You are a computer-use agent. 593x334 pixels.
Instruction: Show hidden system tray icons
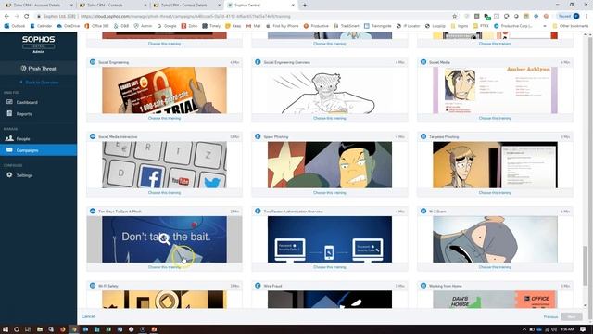(x=524, y=329)
